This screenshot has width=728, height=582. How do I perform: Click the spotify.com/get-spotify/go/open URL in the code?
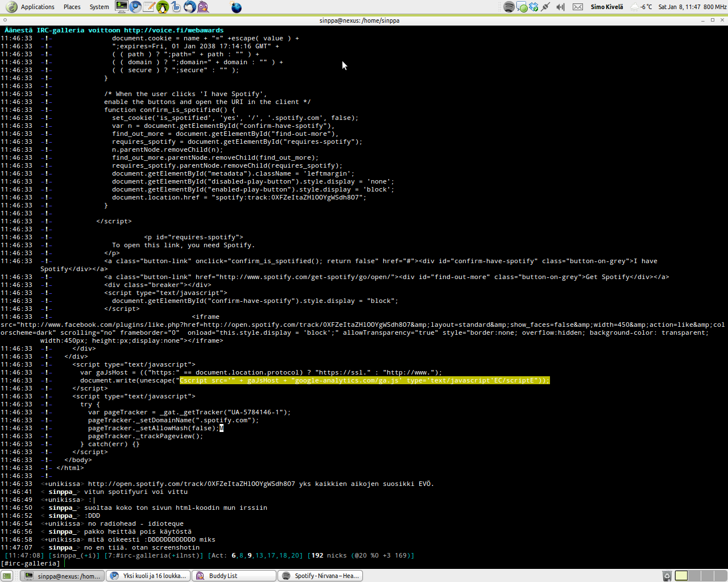pos(307,277)
